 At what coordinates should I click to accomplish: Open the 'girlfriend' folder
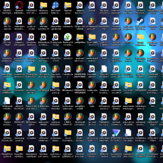7,149
